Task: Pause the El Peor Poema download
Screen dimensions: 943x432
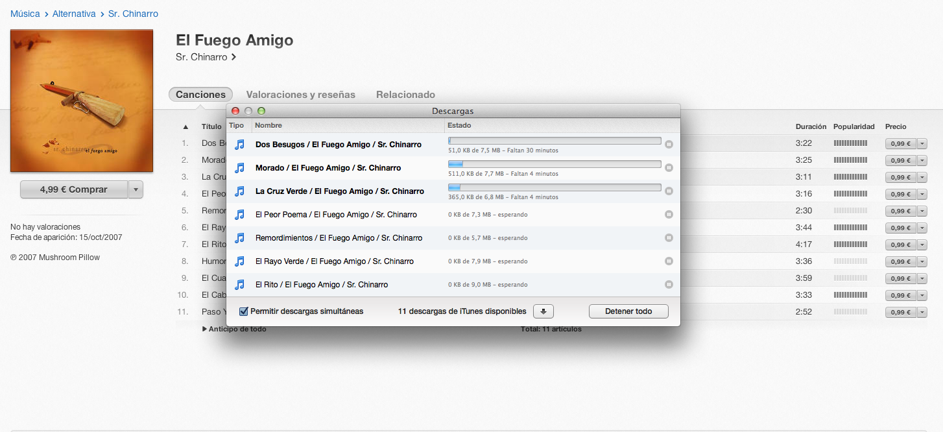Action: coord(669,215)
